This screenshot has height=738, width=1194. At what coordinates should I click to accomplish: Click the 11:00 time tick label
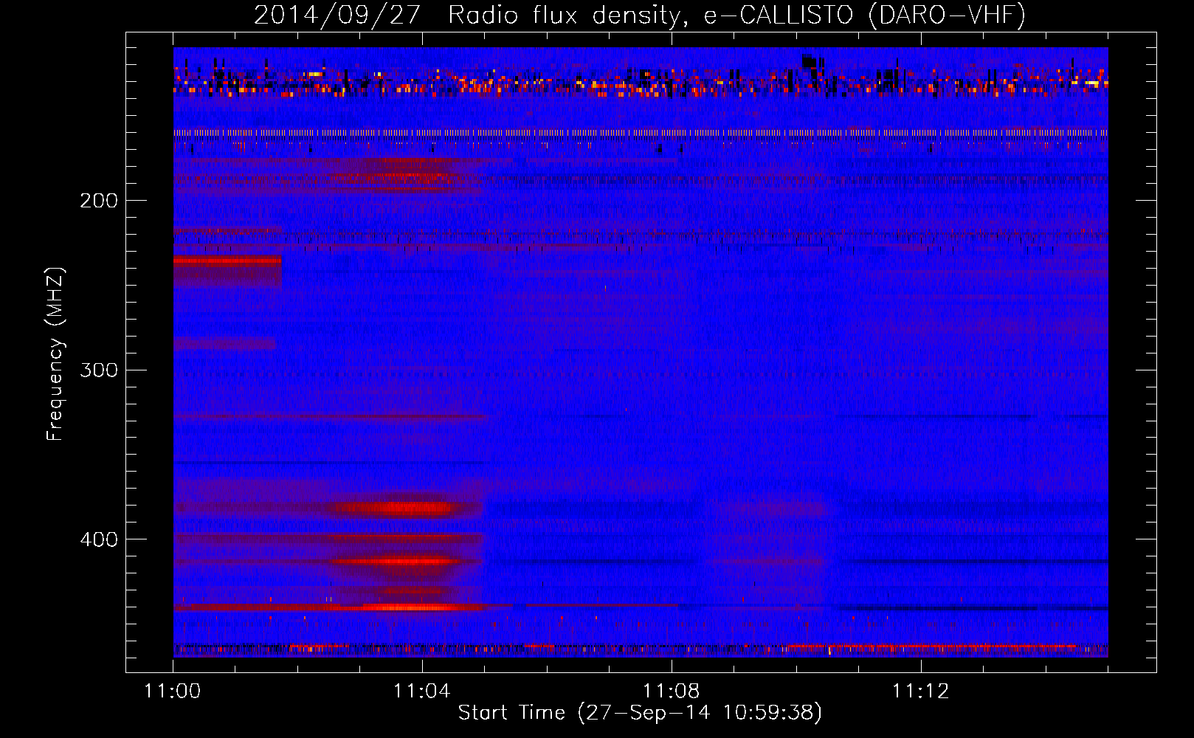tap(173, 692)
